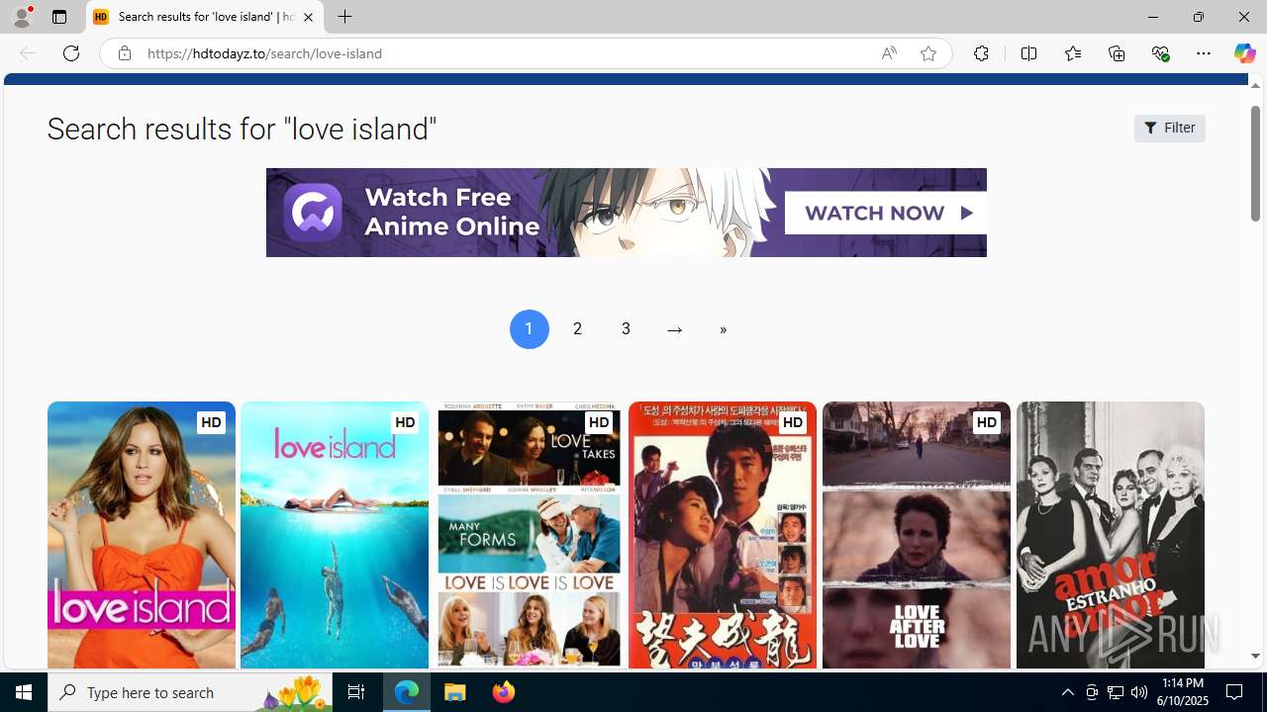Select page 1 in pagination

529,329
